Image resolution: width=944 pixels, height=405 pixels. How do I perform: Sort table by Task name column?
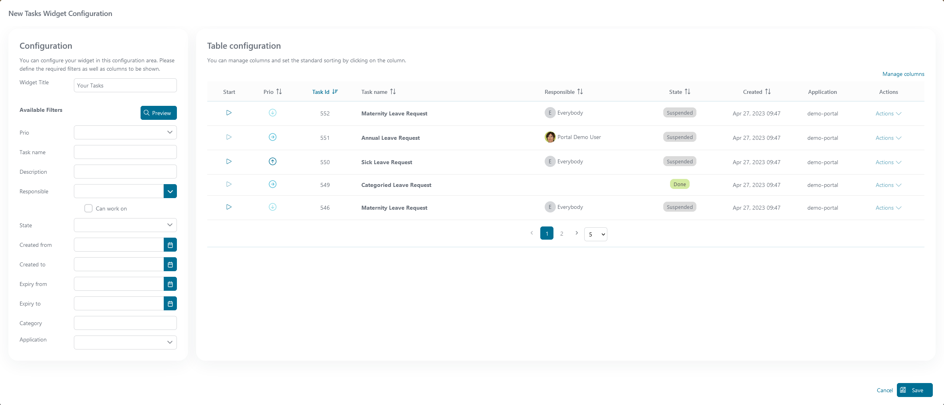[393, 91]
